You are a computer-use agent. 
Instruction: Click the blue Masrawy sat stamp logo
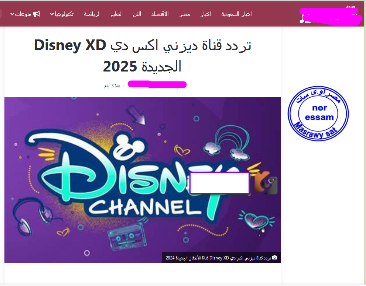(318, 114)
